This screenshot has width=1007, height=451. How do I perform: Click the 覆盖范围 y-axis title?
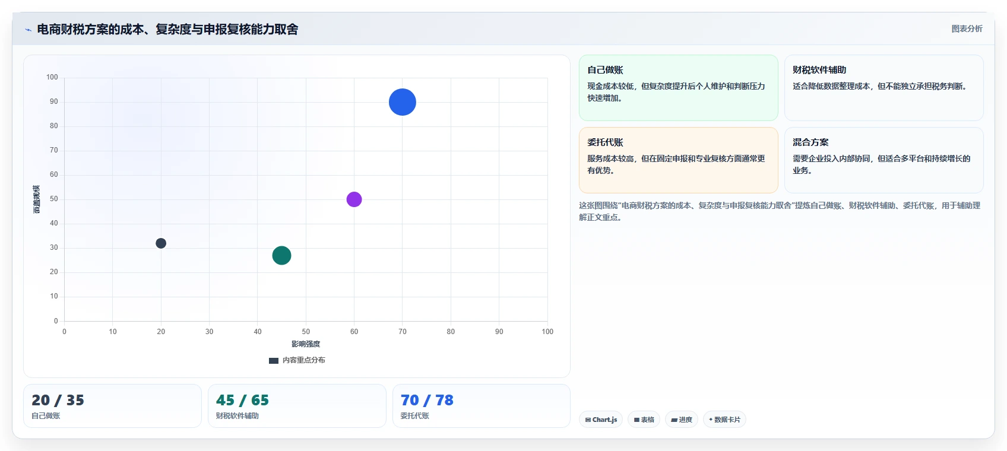36,199
